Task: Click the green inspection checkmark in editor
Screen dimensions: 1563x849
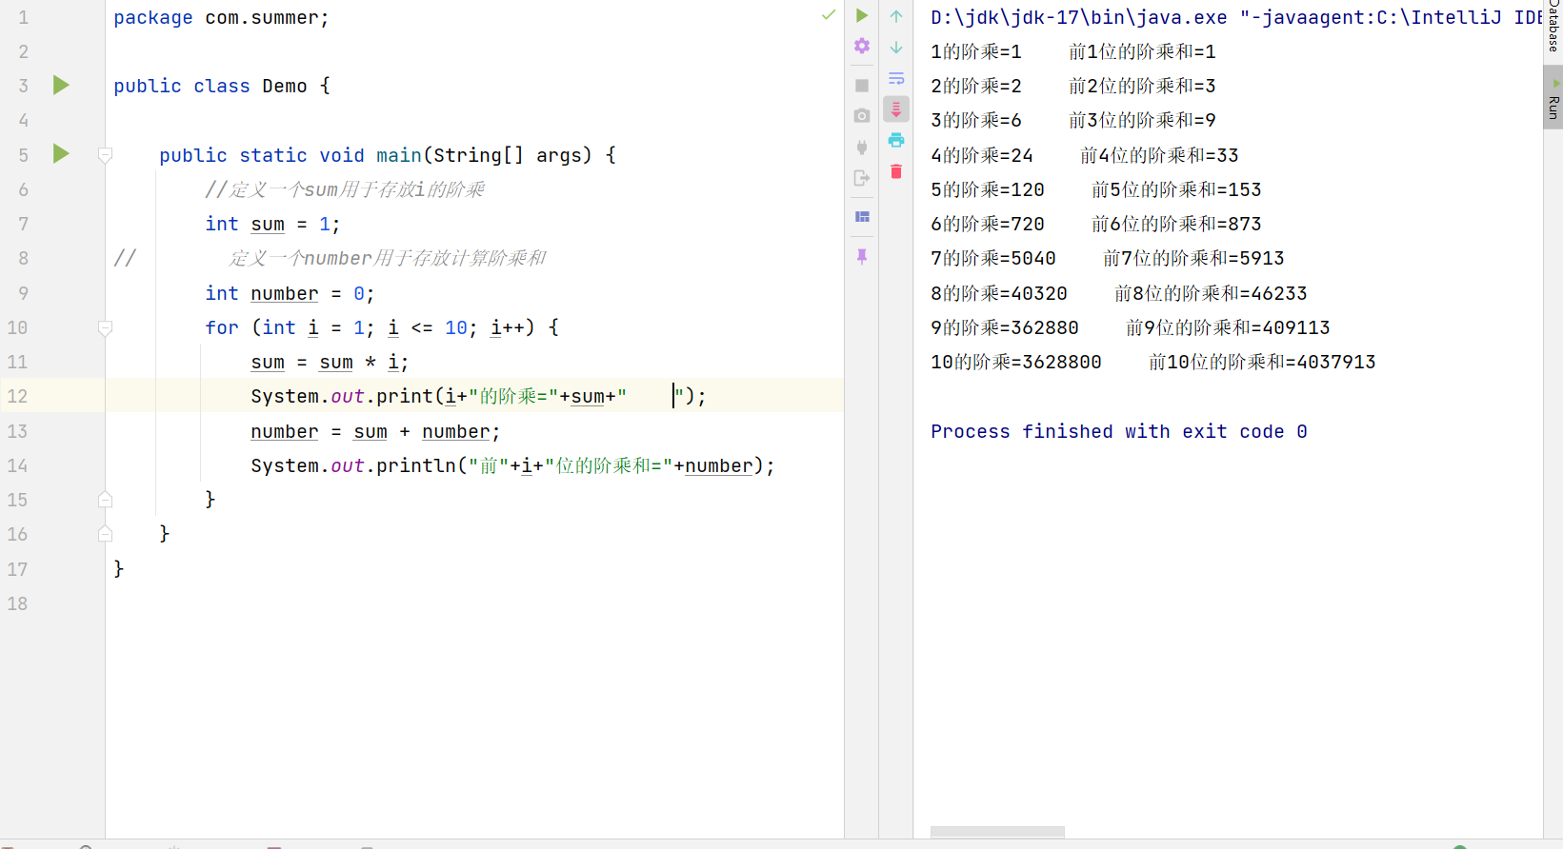Action: (x=829, y=14)
